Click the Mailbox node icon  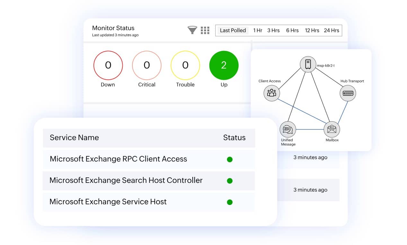click(x=332, y=129)
